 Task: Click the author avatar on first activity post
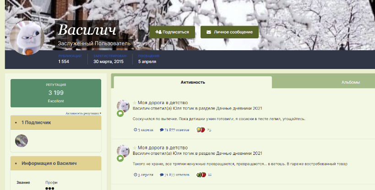[x=123, y=106]
